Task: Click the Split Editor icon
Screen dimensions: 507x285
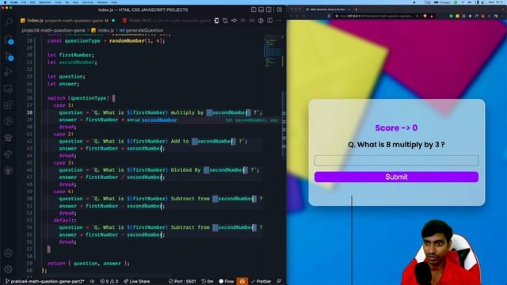Action: pos(269,21)
